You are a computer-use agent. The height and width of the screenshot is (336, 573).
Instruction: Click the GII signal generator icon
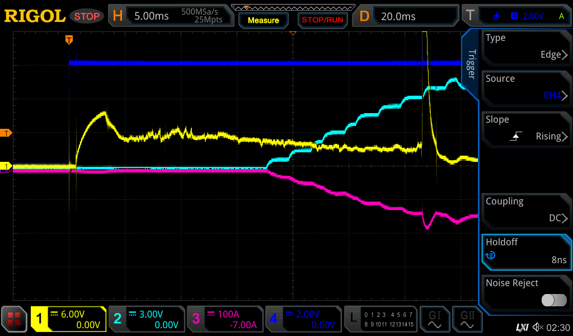point(467,319)
